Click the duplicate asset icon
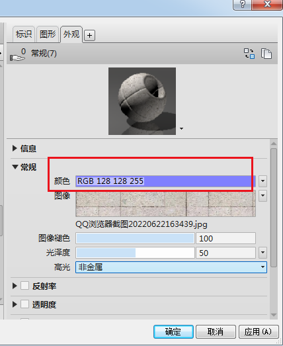 pyautogui.click(x=266, y=54)
